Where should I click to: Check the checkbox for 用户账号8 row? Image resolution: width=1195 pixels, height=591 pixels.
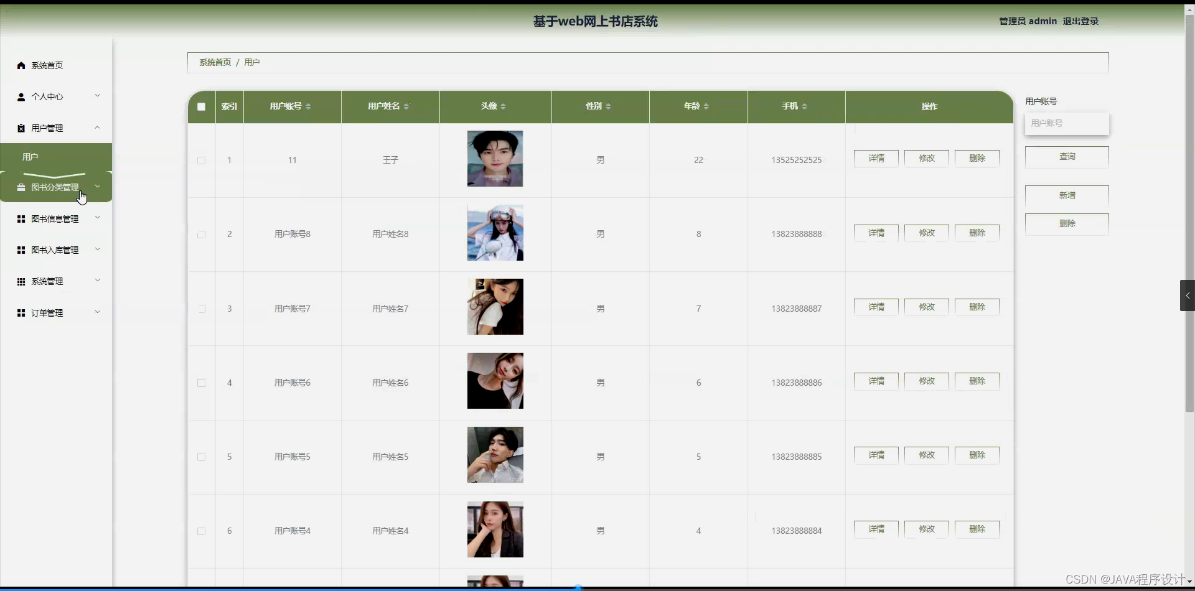(201, 235)
